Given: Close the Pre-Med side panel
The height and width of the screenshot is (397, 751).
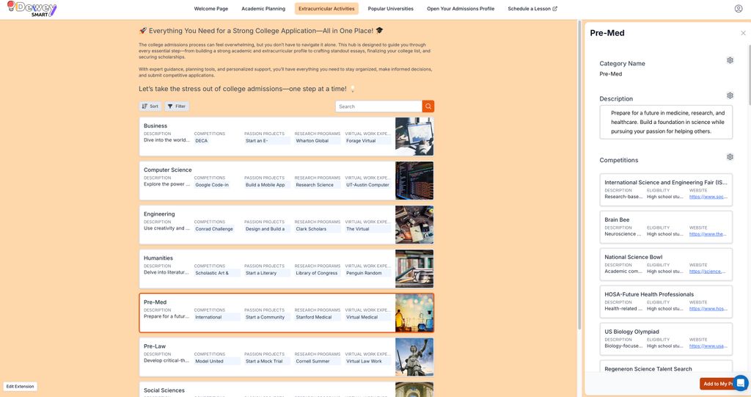Looking at the screenshot, I should click(743, 33).
